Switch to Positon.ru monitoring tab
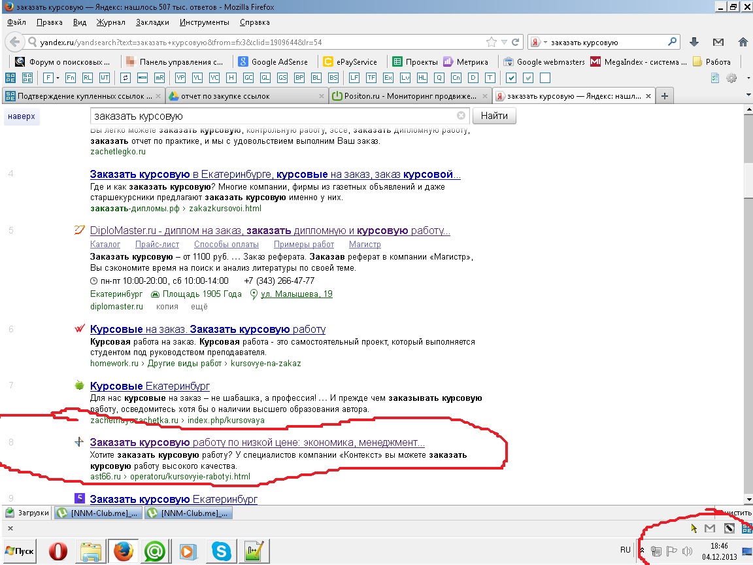The width and height of the screenshot is (753, 565). (410, 96)
